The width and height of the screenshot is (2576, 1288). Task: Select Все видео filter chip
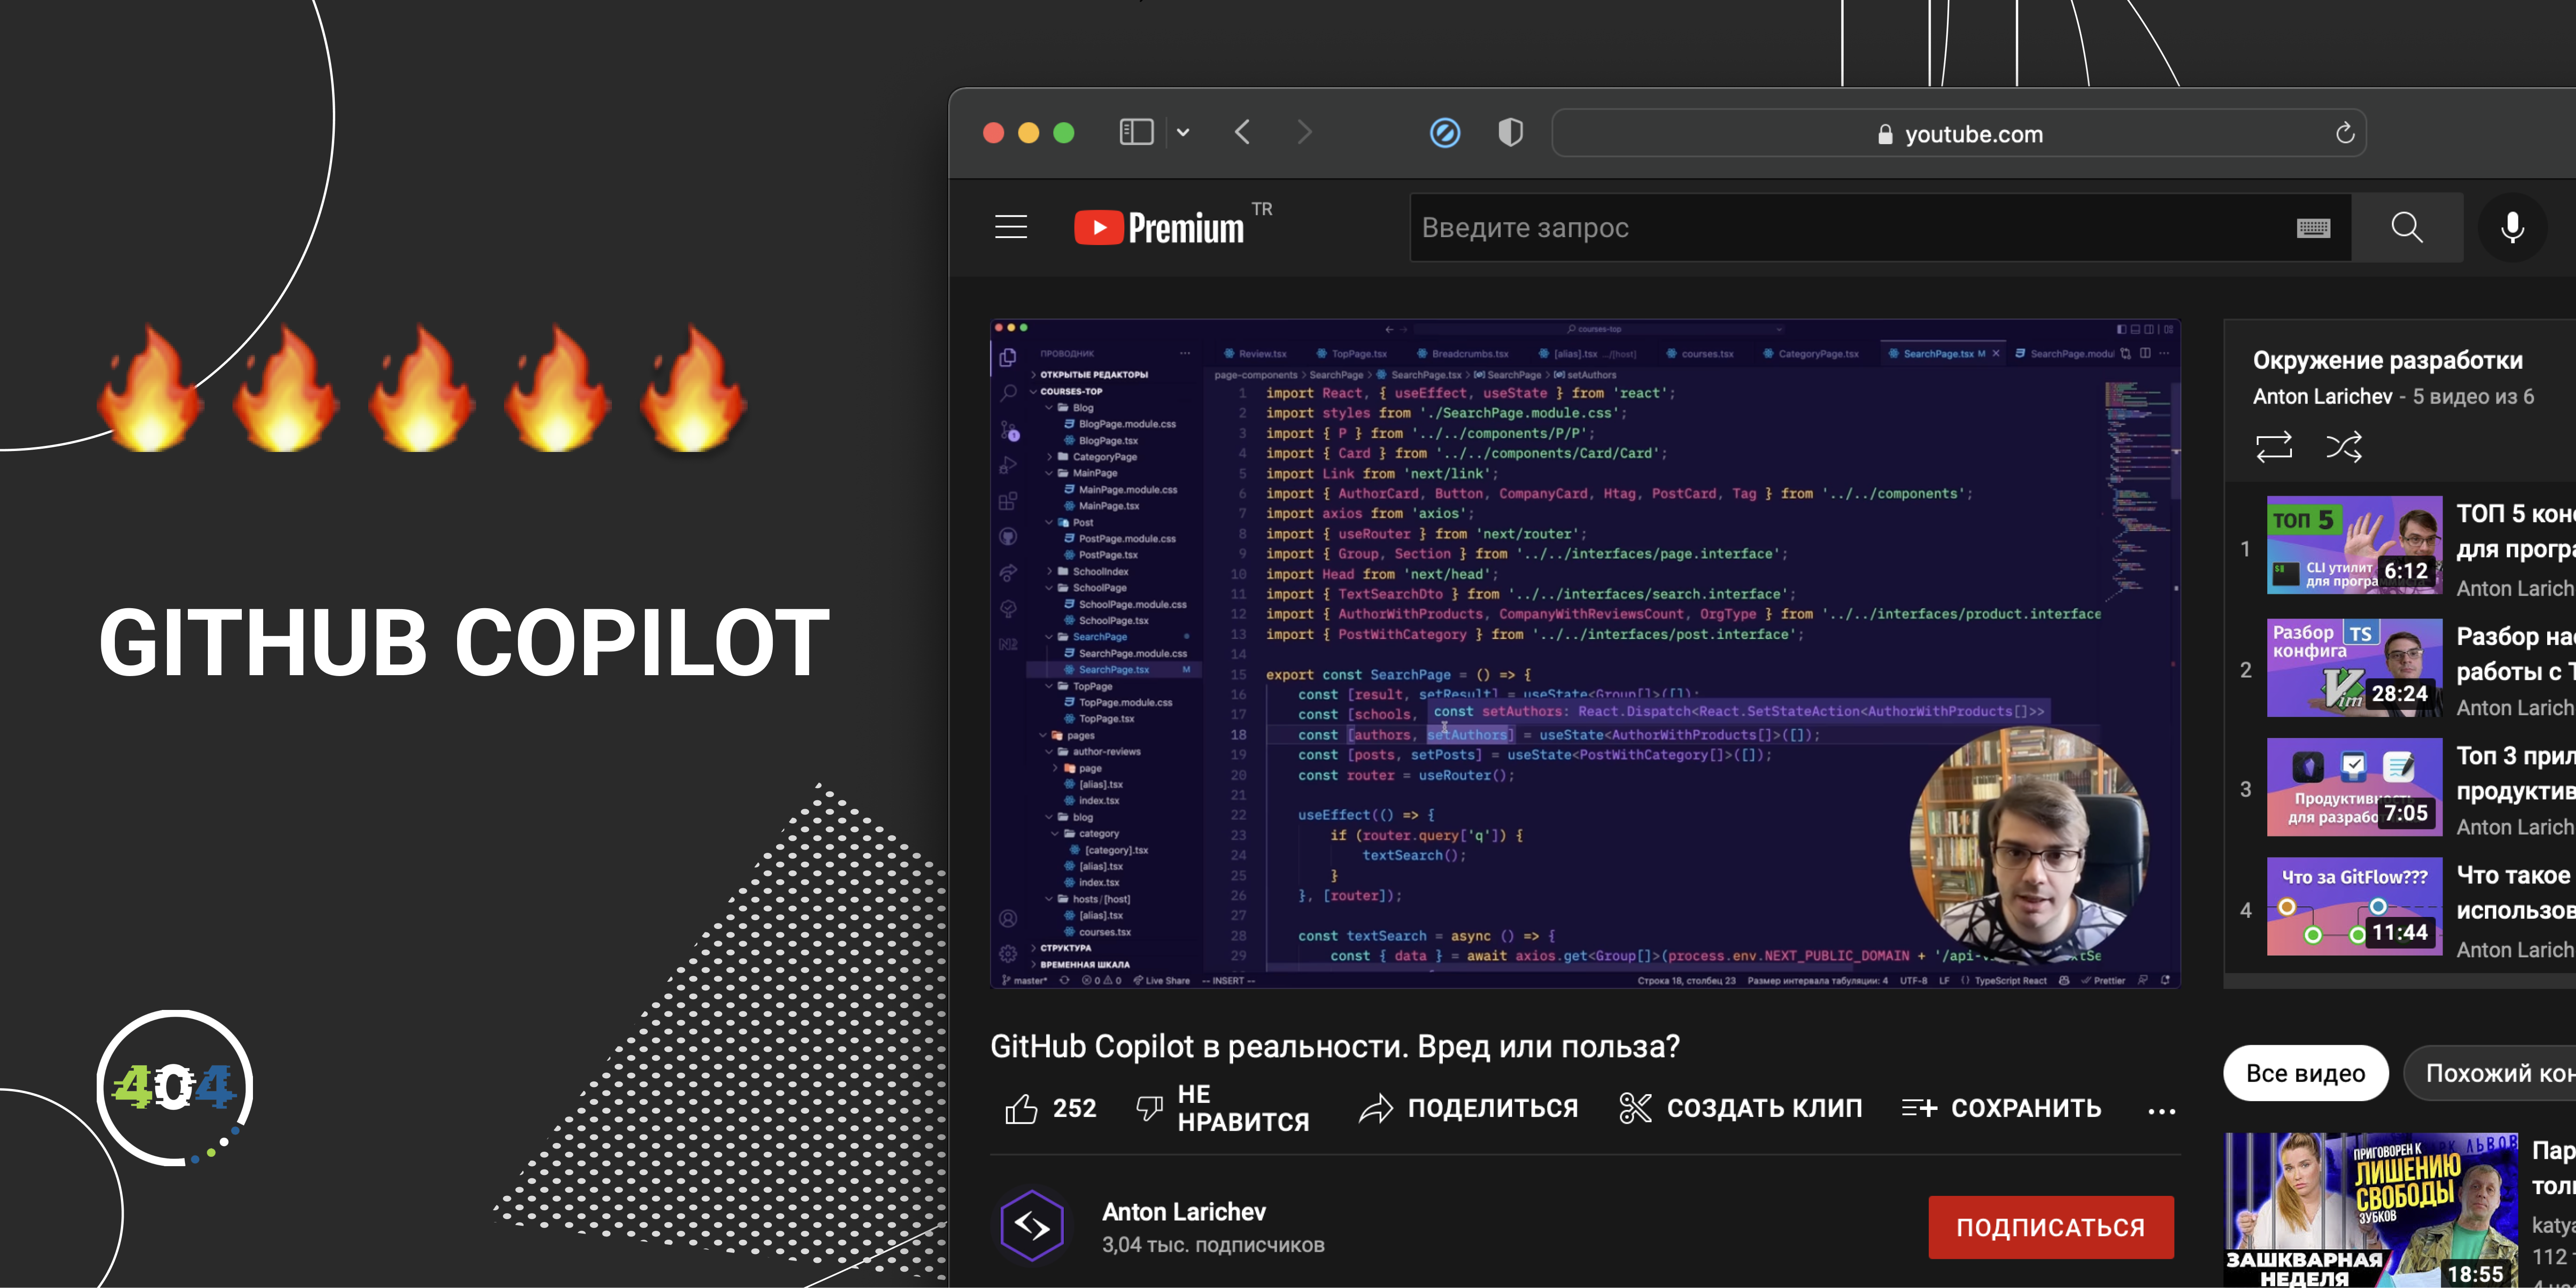[2305, 1073]
